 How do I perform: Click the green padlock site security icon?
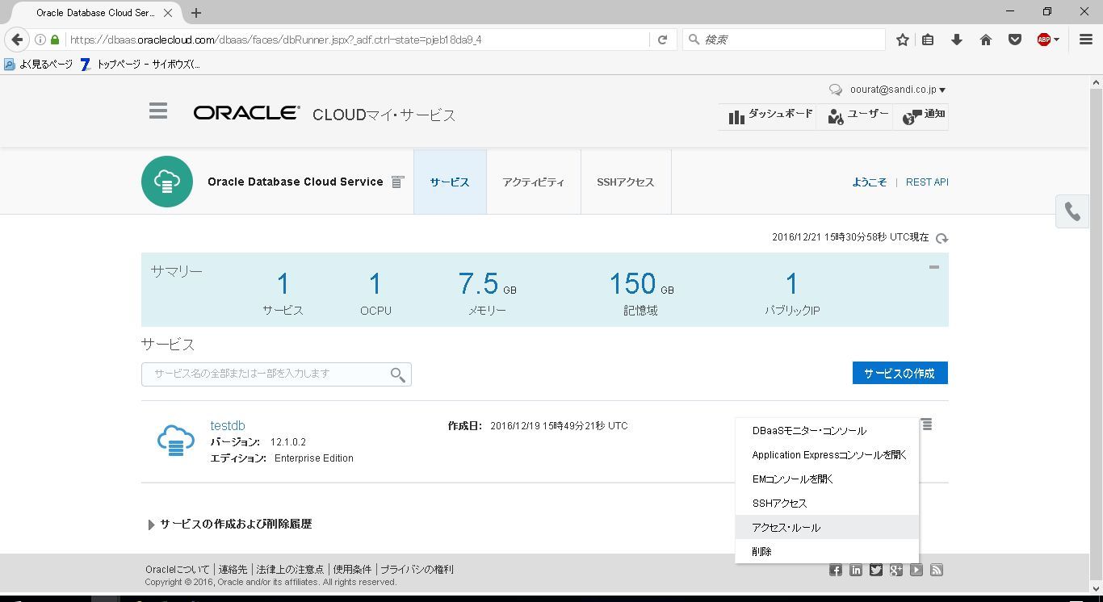(x=55, y=40)
